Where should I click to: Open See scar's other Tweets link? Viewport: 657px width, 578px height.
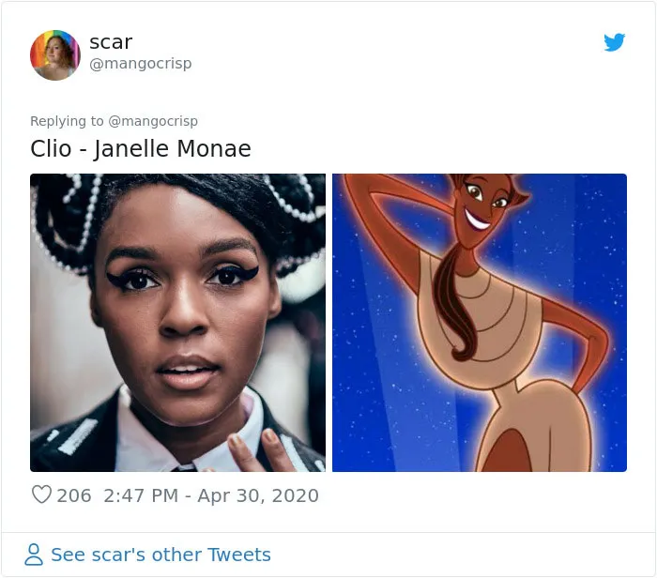pos(160,555)
